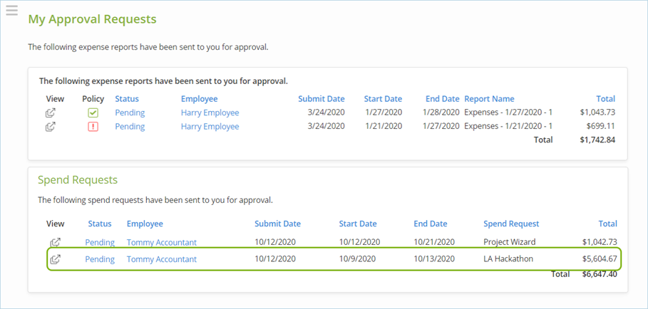Click green policy checkmark icon

pos(93,112)
